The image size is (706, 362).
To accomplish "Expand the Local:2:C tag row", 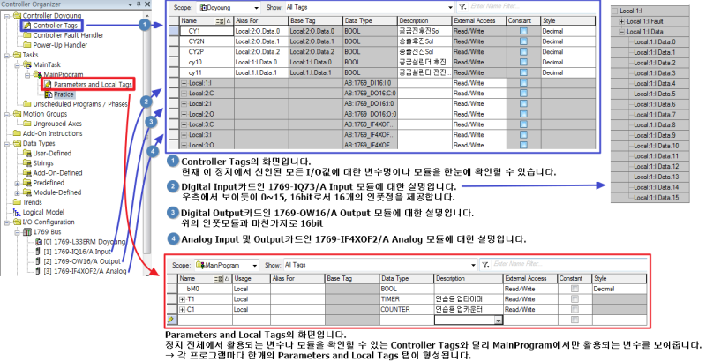I will 184,94.
